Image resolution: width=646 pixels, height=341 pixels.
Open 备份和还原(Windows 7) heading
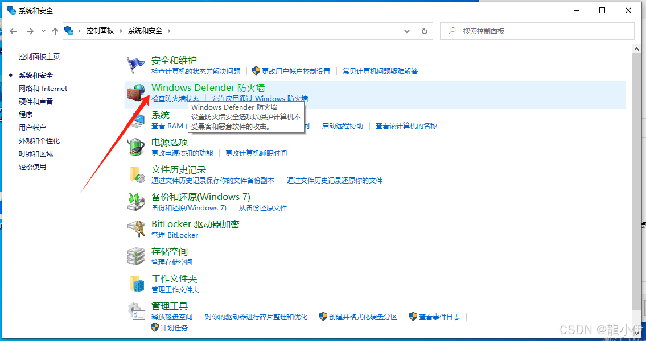point(201,197)
